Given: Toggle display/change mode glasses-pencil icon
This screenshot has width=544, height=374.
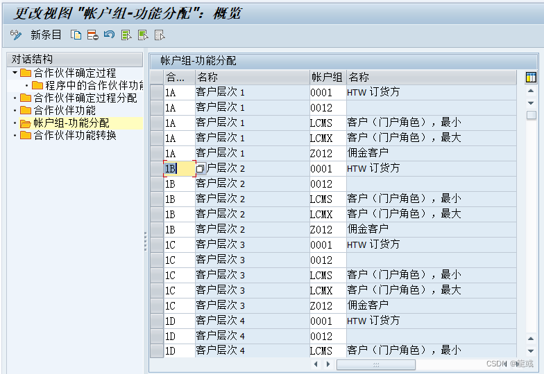Looking at the screenshot, I should 16,35.
